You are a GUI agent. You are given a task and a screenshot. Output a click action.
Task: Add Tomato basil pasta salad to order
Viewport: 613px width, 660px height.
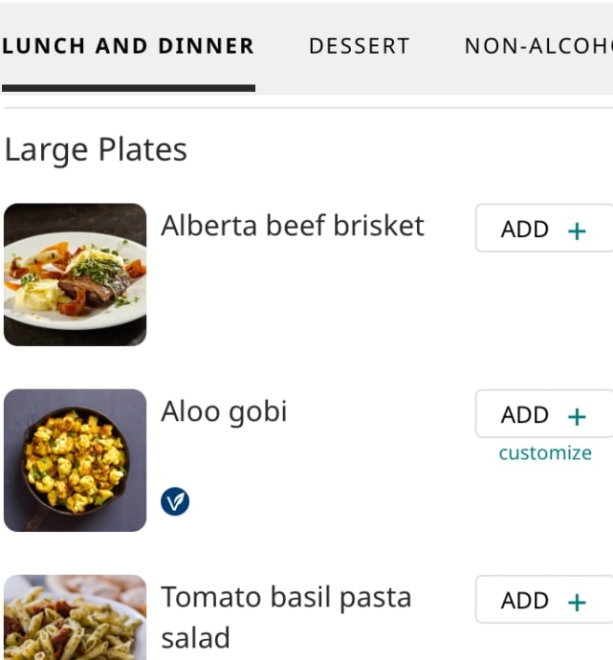[543, 601]
